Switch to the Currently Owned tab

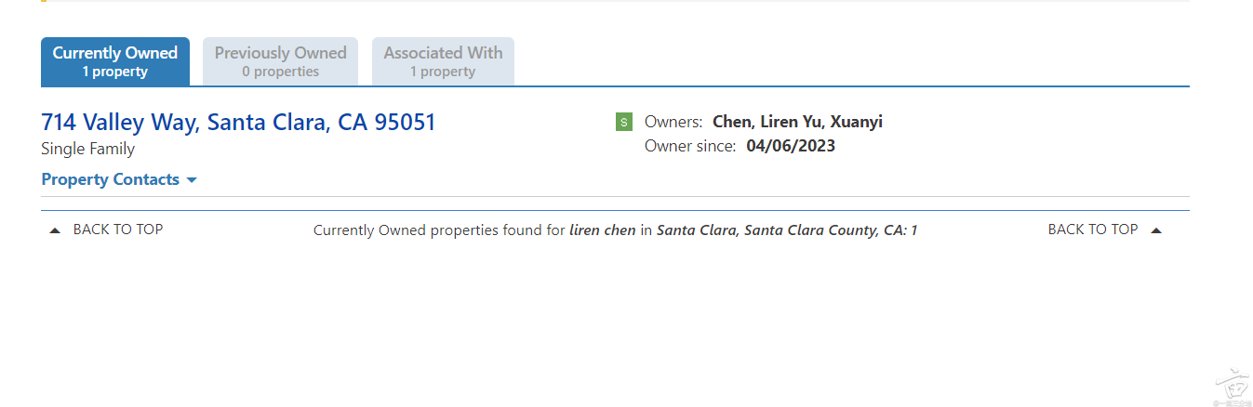[115, 61]
